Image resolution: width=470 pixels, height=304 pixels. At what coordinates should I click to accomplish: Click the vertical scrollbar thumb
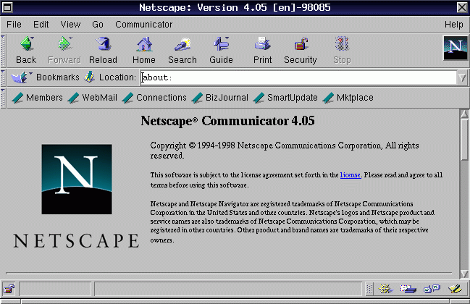464,140
